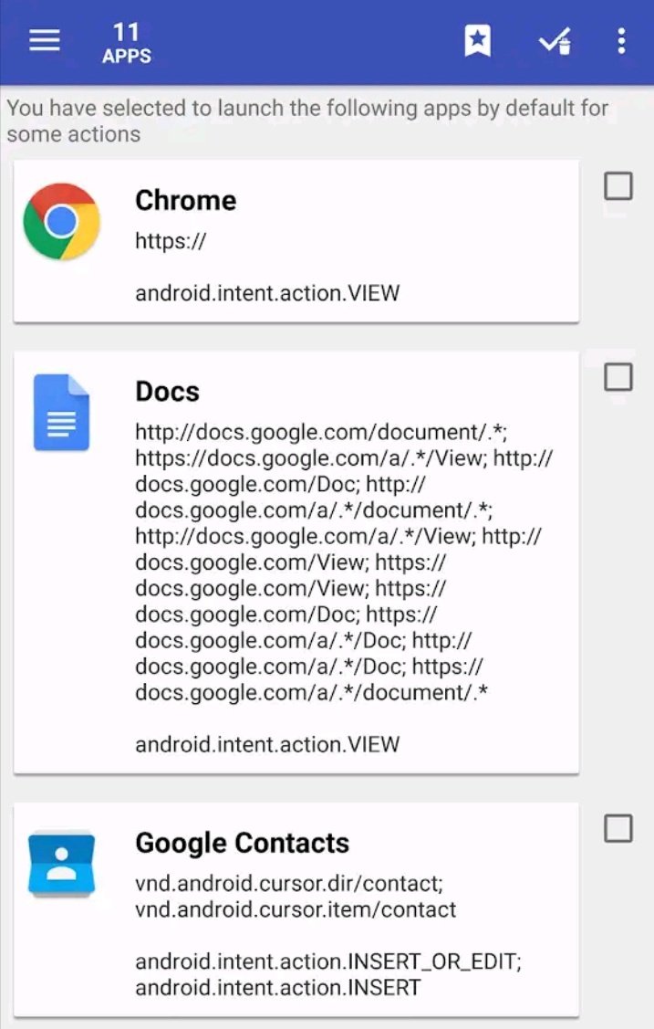Tap Google Contacts INSERT_OR_EDIT action text
Screen dimensions: 654x1029
(328, 962)
